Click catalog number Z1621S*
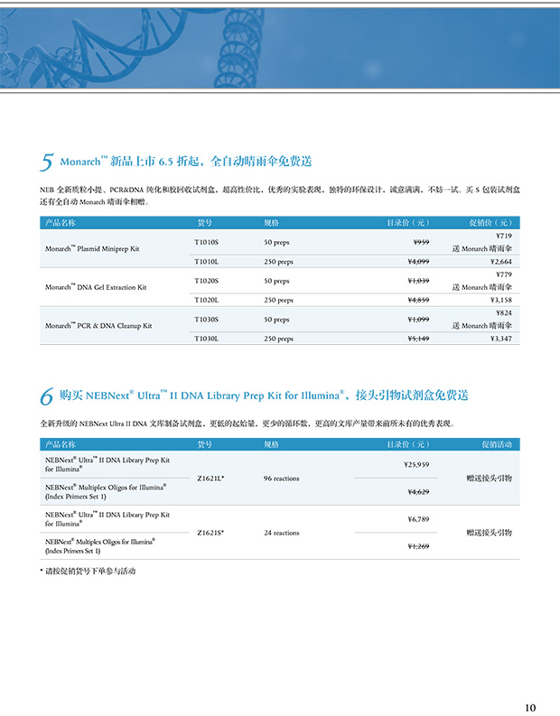 [210, 533]
